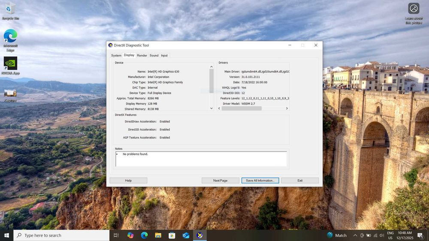Viewport: 429px width, 241px height.
Task: Open the Windows Start menu
Action: point(6,235)
